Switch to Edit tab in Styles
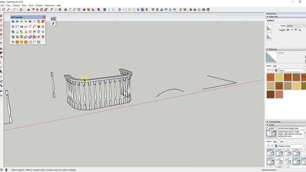Viewport: 306px width, 172px height. pos(275,142)
